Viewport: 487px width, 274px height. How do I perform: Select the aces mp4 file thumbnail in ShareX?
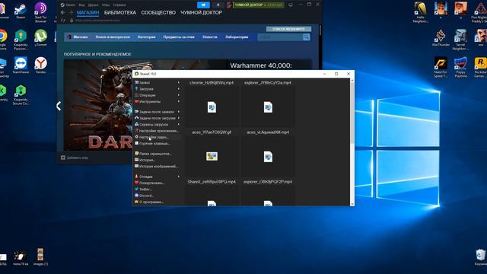[268, 156]
